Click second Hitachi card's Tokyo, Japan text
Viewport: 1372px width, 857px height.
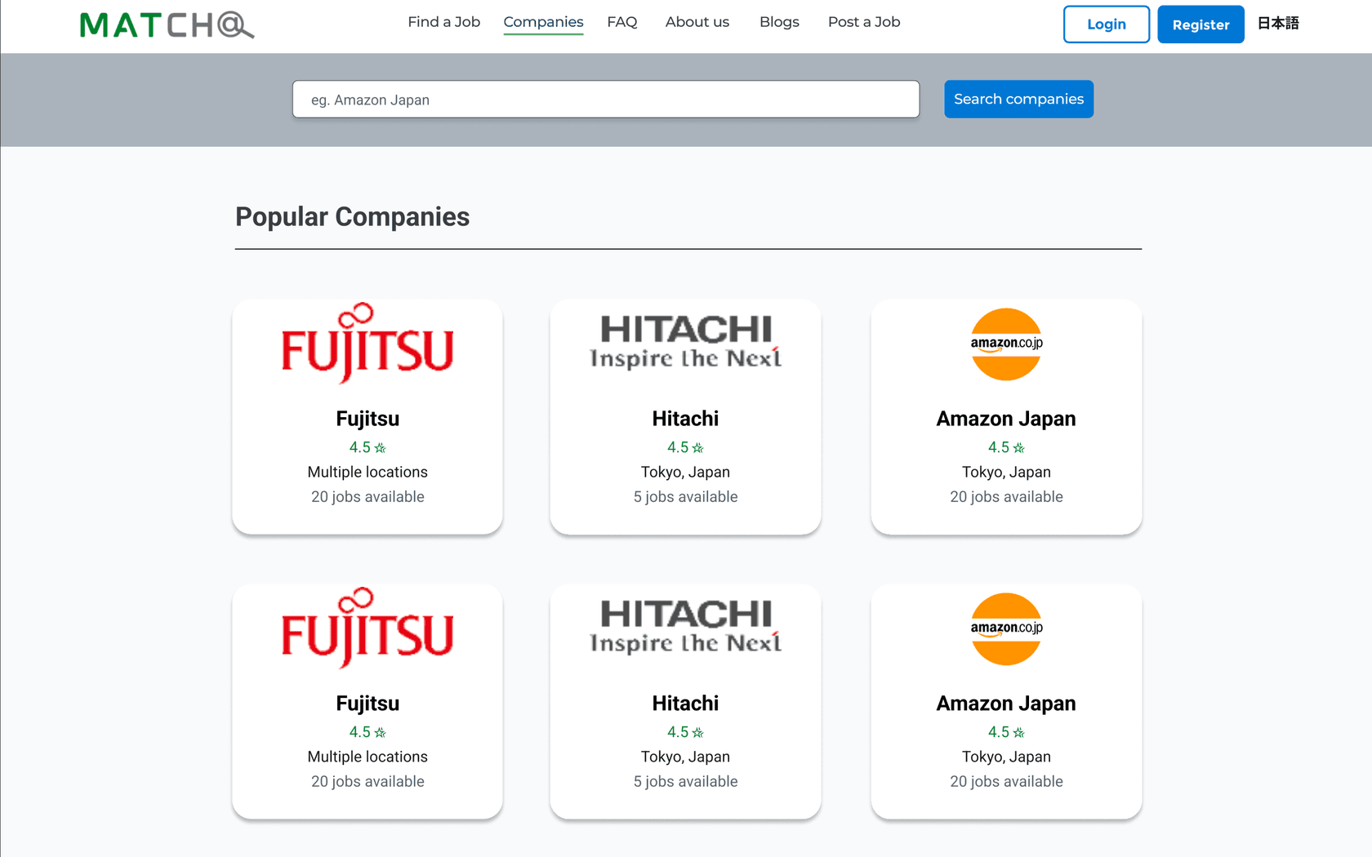[x=685, y=757]
